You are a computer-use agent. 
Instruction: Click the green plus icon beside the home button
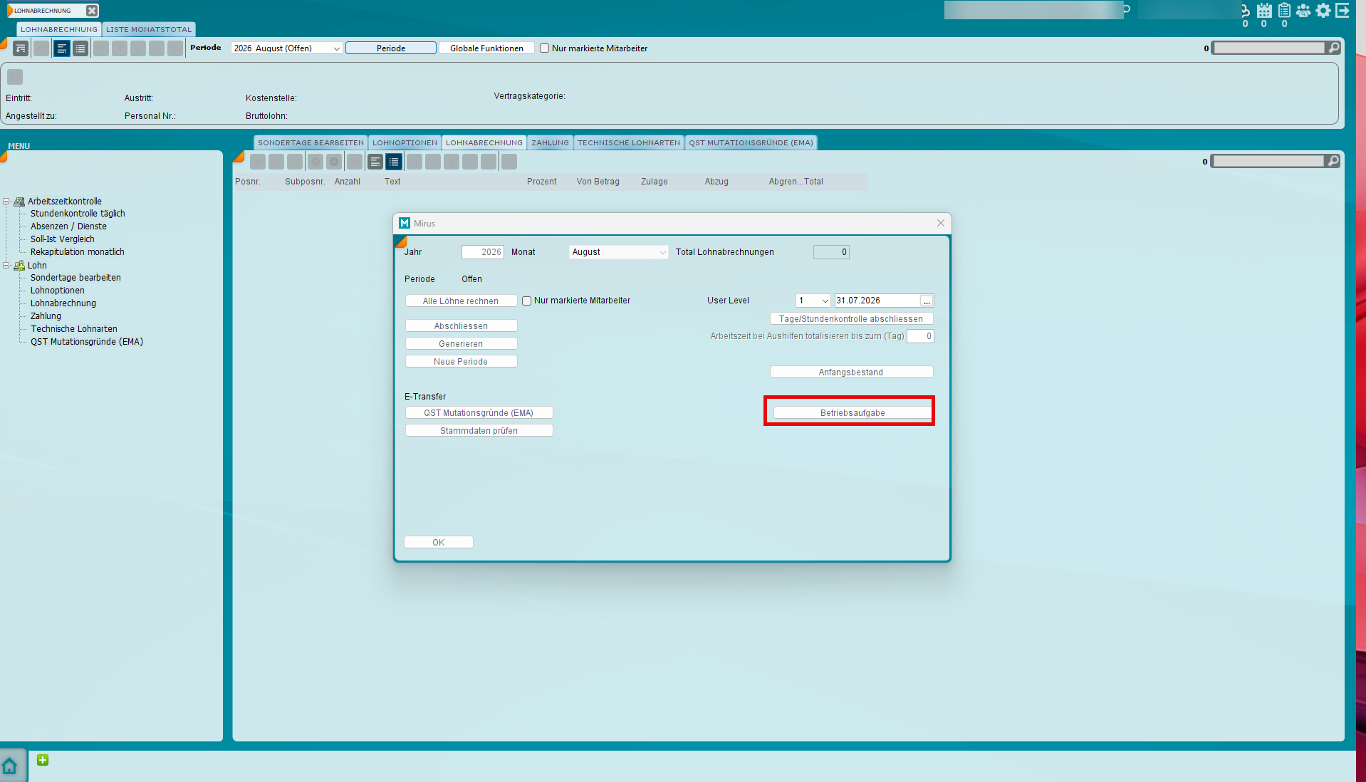43,760
